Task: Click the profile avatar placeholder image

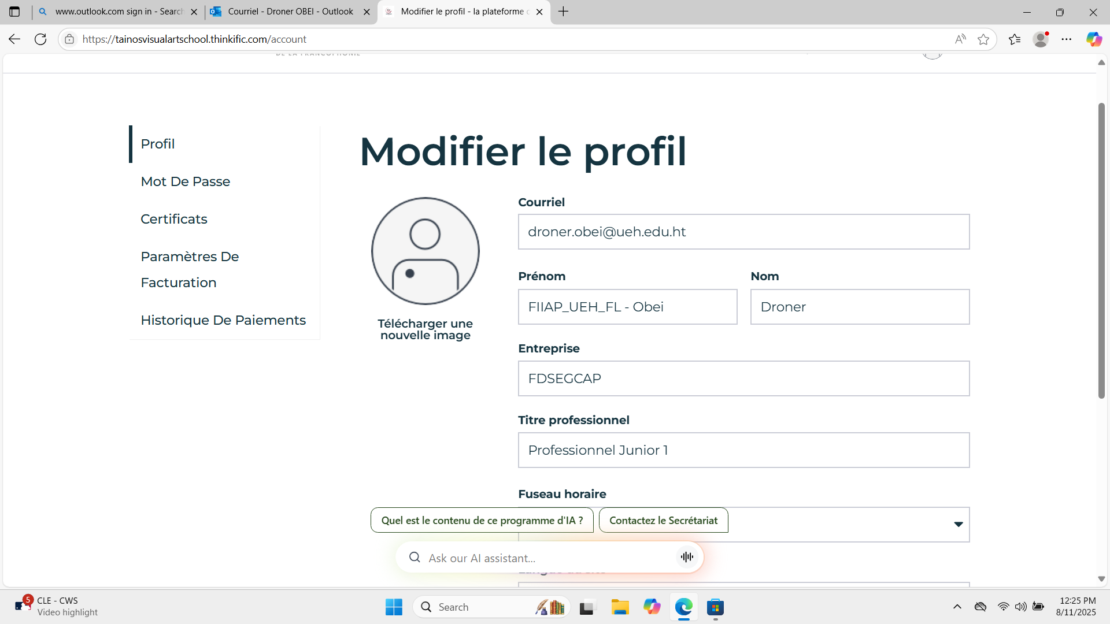Action: point(425,251)
